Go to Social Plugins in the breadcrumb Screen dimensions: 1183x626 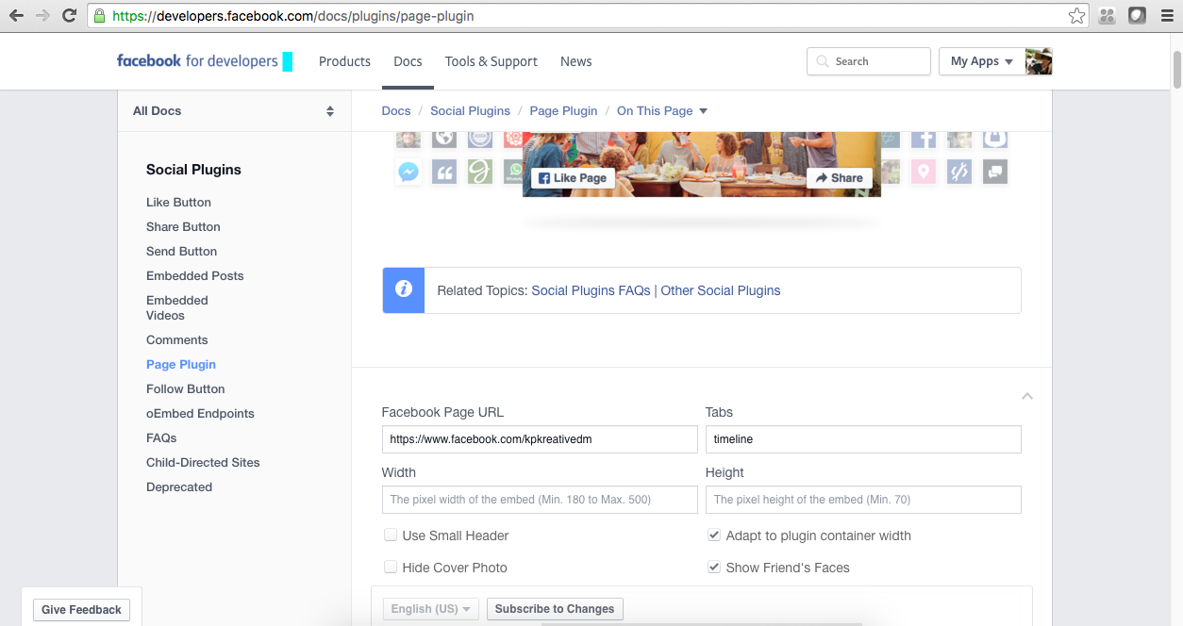pyautogui.click(x=470, y=110)
